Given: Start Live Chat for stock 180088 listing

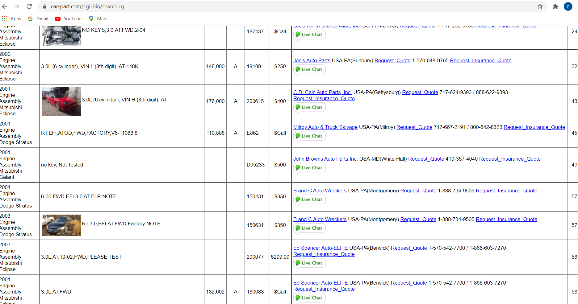Looking at the screenshot, I should pyautogui.click(x=309, y=298).
